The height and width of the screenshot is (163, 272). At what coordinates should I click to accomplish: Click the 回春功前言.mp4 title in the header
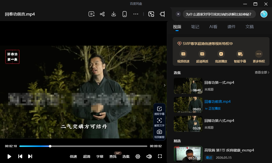(20, 14)
